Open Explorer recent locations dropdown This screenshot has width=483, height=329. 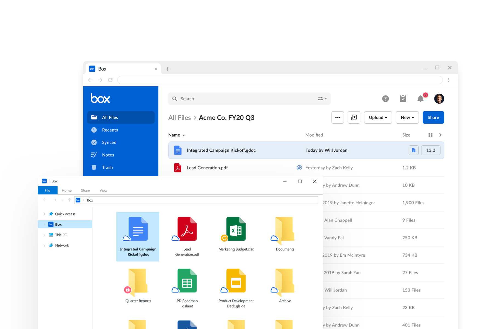tap(62, 200)
